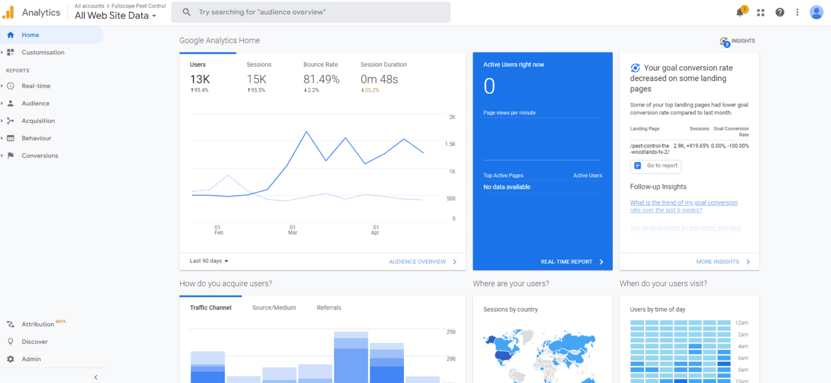Viewport: 831px width, 383px height.
Task: Open the Google apps grid icon
Action: pos(761,12)
